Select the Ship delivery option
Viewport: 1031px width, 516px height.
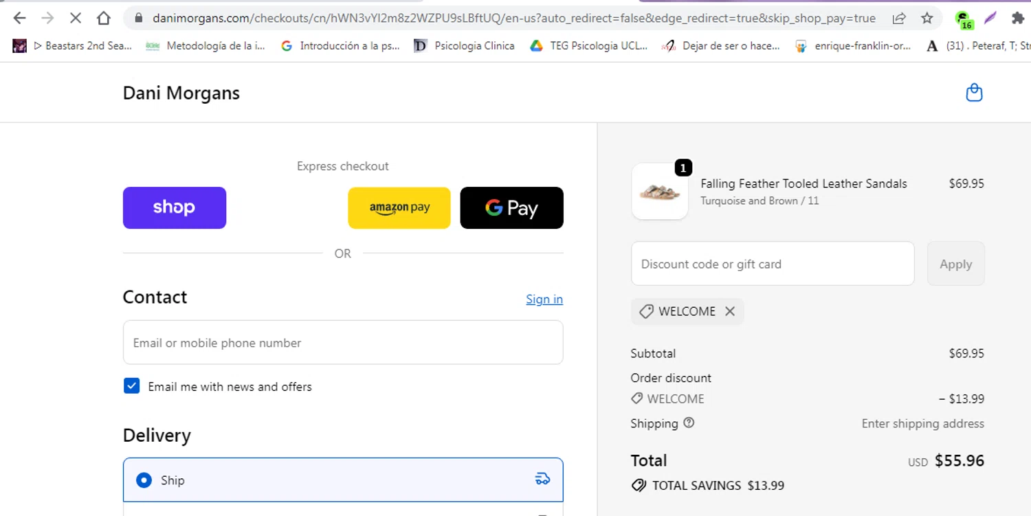[343, 480]
